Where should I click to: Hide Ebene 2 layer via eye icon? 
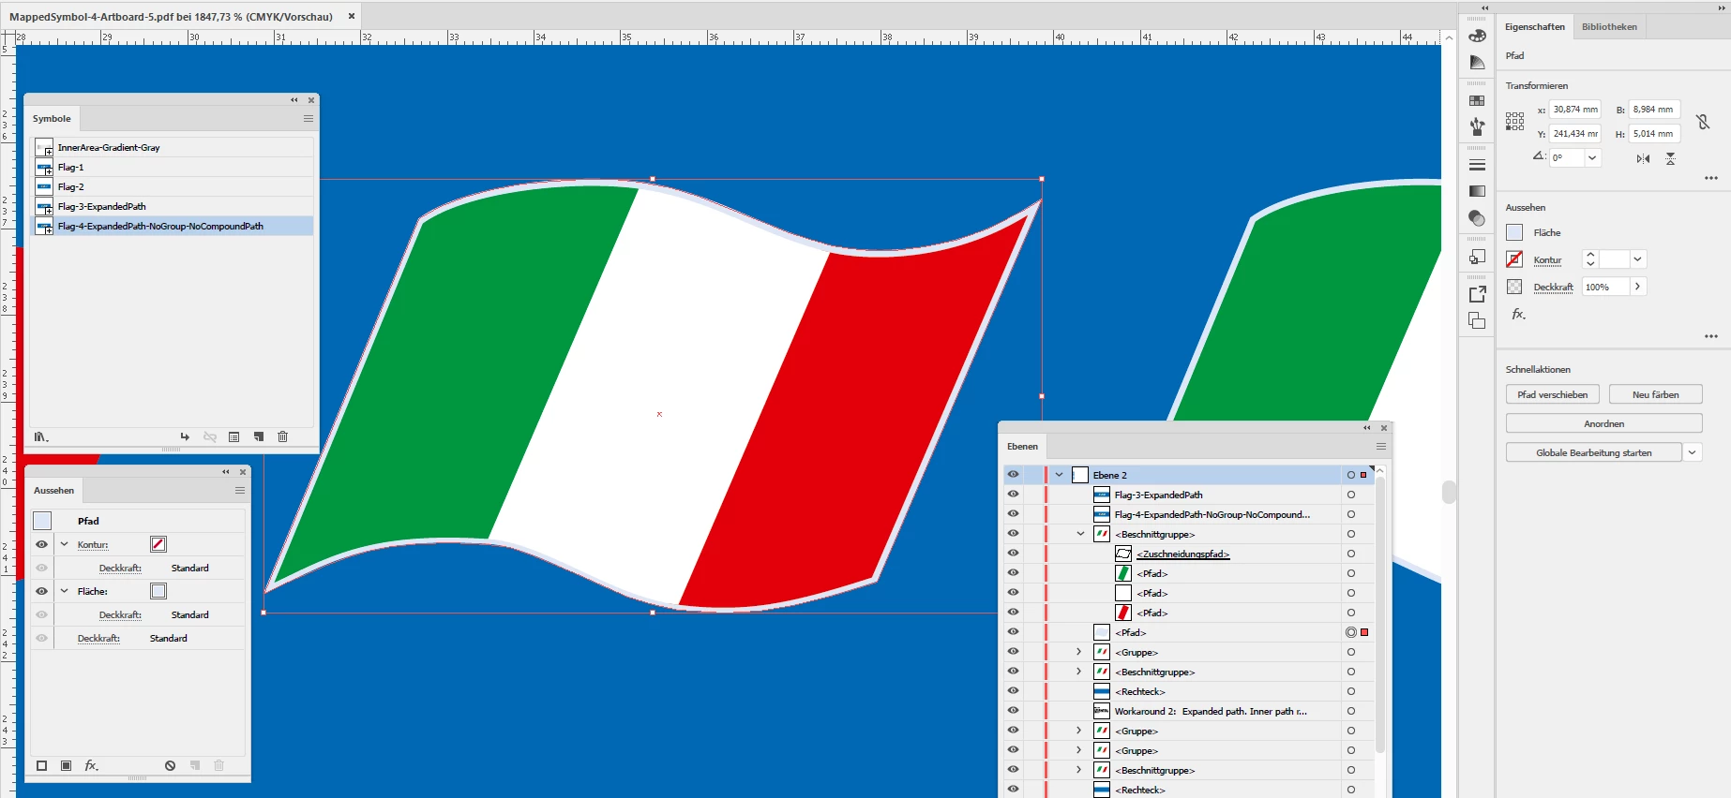(x=1013, y=474)
